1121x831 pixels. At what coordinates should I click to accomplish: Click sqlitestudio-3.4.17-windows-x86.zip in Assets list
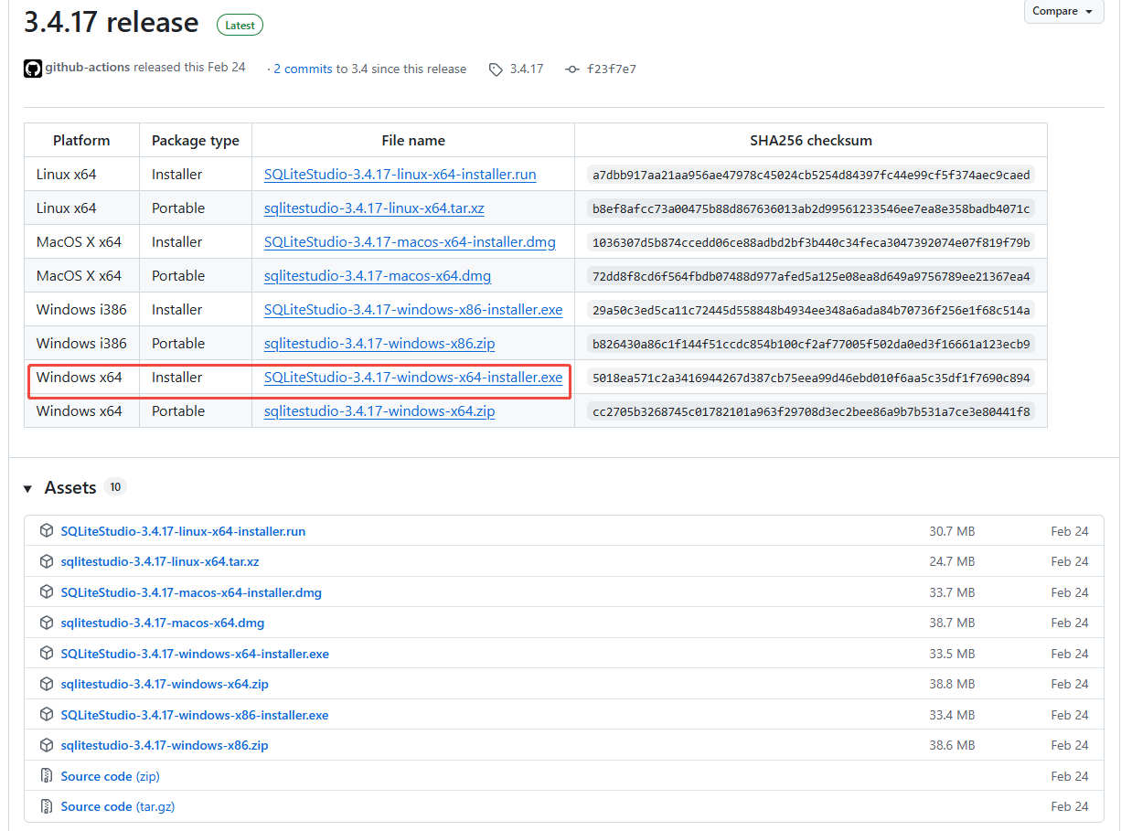point(165,745)
